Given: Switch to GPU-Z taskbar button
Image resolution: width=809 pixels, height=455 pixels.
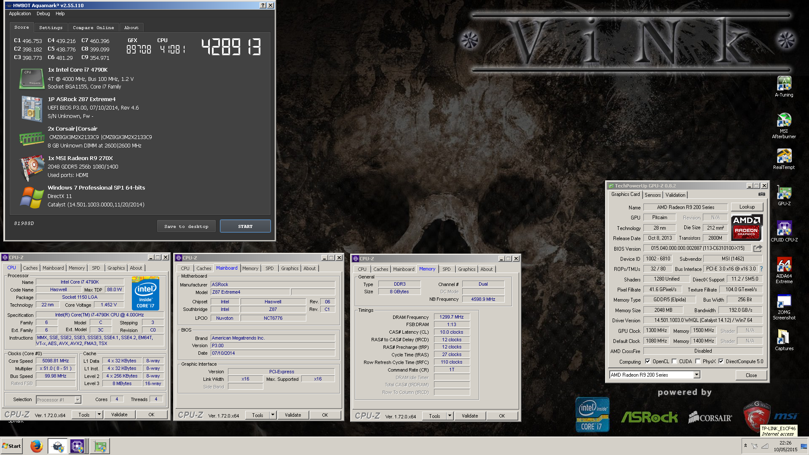Looking at the screenshot, I should 100,446.
